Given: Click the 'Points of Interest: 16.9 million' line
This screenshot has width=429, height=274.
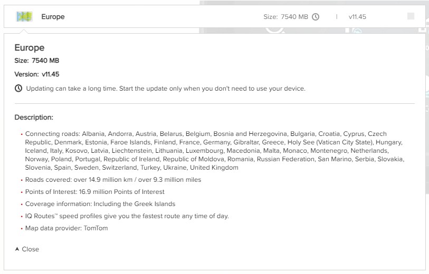Looking at the screenshot, I should [94, 192].
